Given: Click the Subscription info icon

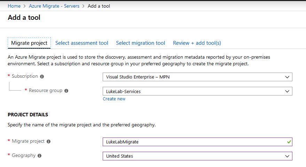Looking at the screenshot, I should click(x=42, y=76).
